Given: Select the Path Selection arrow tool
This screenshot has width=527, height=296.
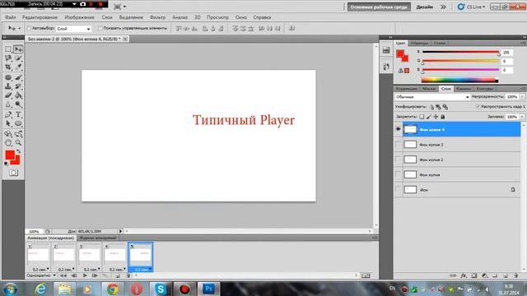Looking at the screenshot, I should point(8,123).
